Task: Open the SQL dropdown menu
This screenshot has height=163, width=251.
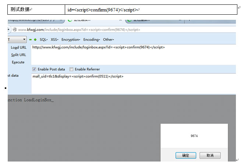Action: [43, 40]
